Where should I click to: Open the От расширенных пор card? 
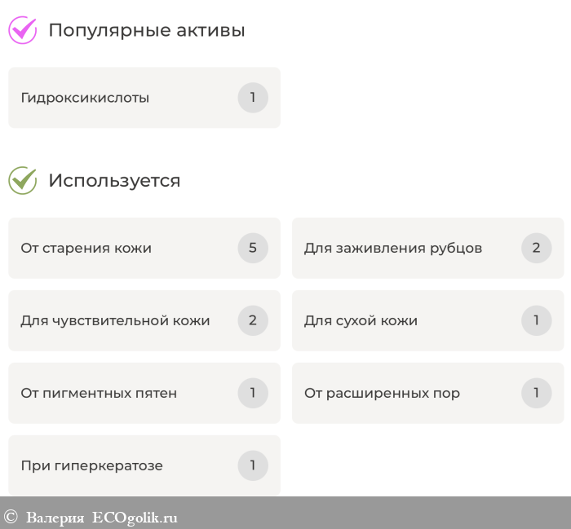(400, 393)
